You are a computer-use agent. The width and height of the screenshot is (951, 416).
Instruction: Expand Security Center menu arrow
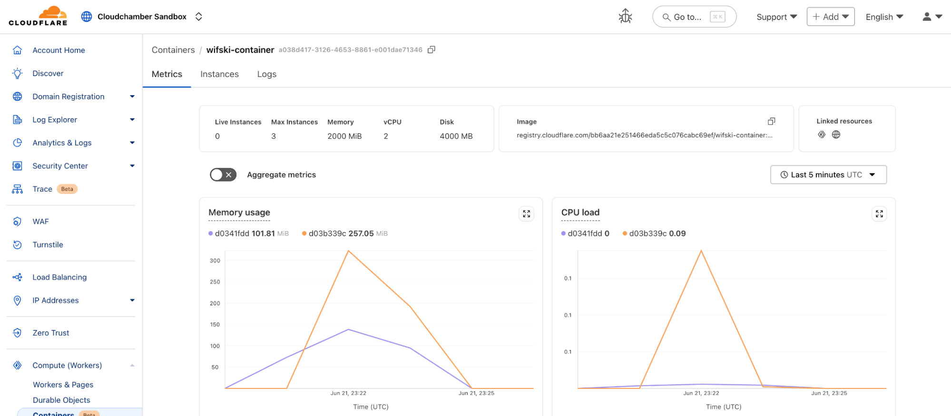tap(132, 166)
